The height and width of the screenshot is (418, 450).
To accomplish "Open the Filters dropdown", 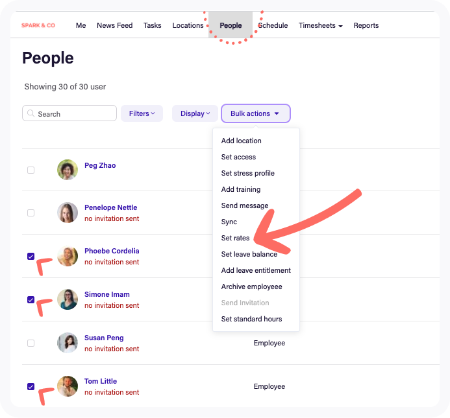I will 142,113.
